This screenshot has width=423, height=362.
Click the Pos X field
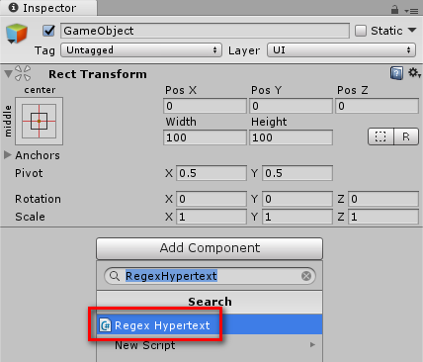coord(205,106)
